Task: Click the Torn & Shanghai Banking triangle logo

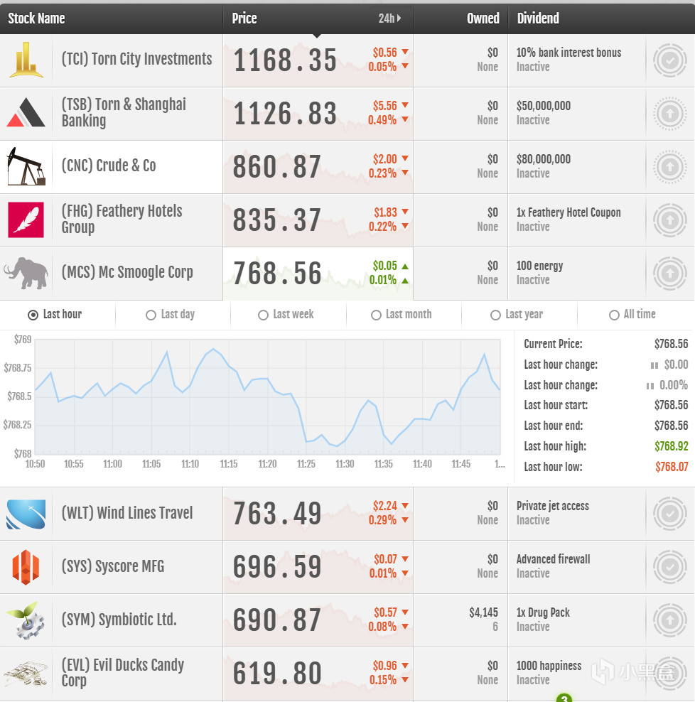Action: click(x=26, y=112)
